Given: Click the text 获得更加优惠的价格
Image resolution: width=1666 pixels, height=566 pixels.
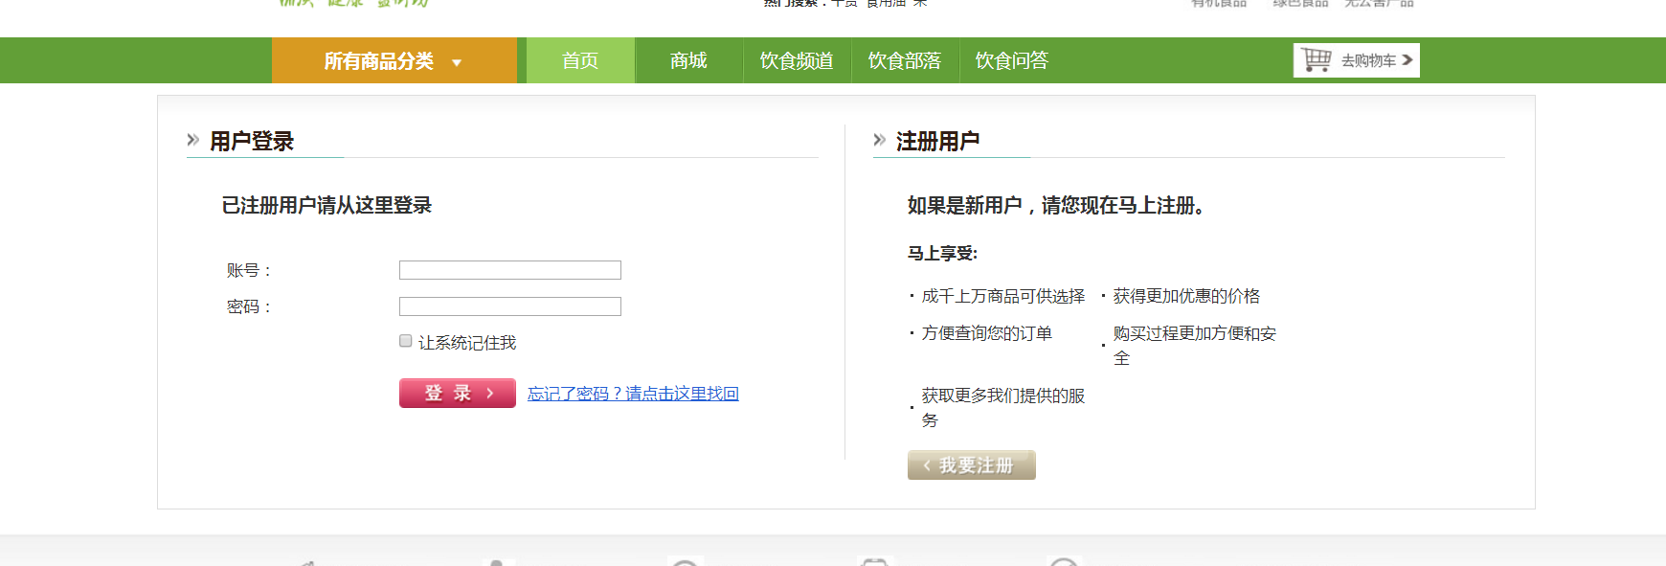Looking at the screenshot, I should point(1187,297).
